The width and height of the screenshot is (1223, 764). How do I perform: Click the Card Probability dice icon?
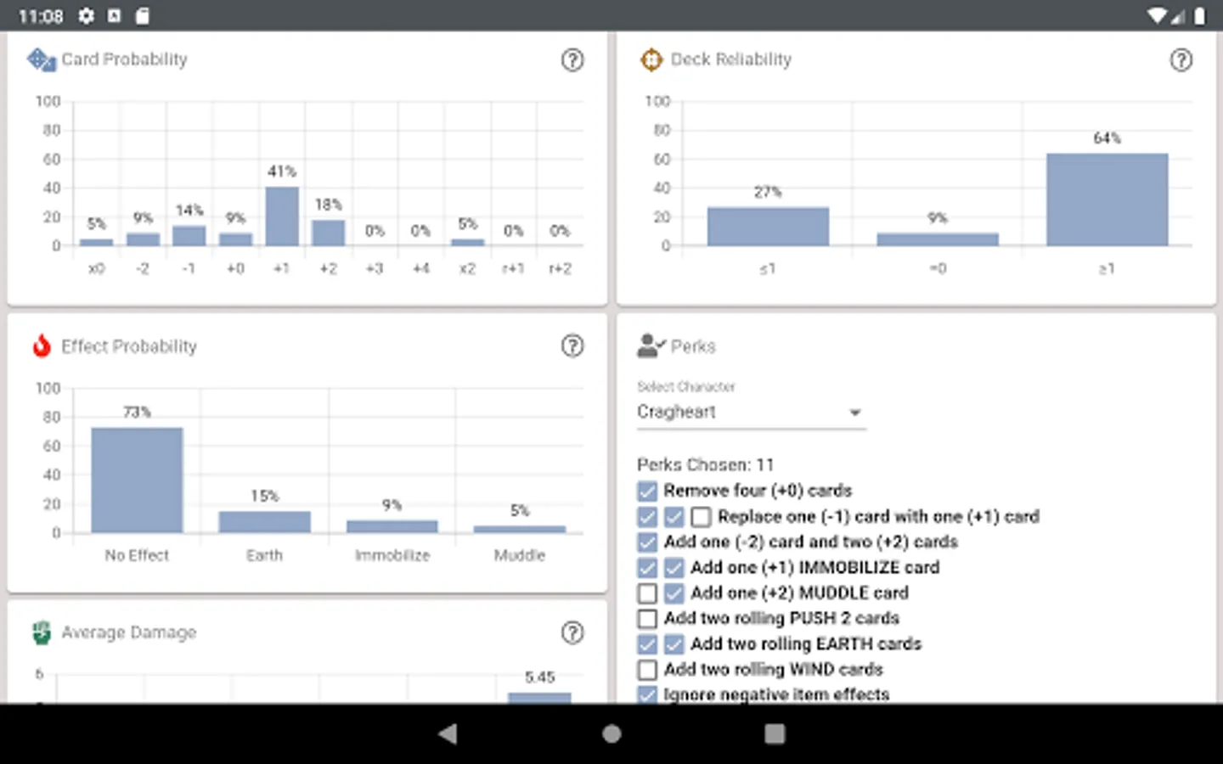tap(40, 59)
